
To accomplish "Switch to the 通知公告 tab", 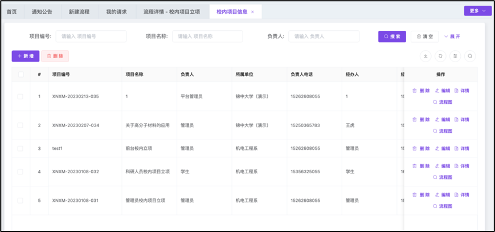I will tap(43, 11).
